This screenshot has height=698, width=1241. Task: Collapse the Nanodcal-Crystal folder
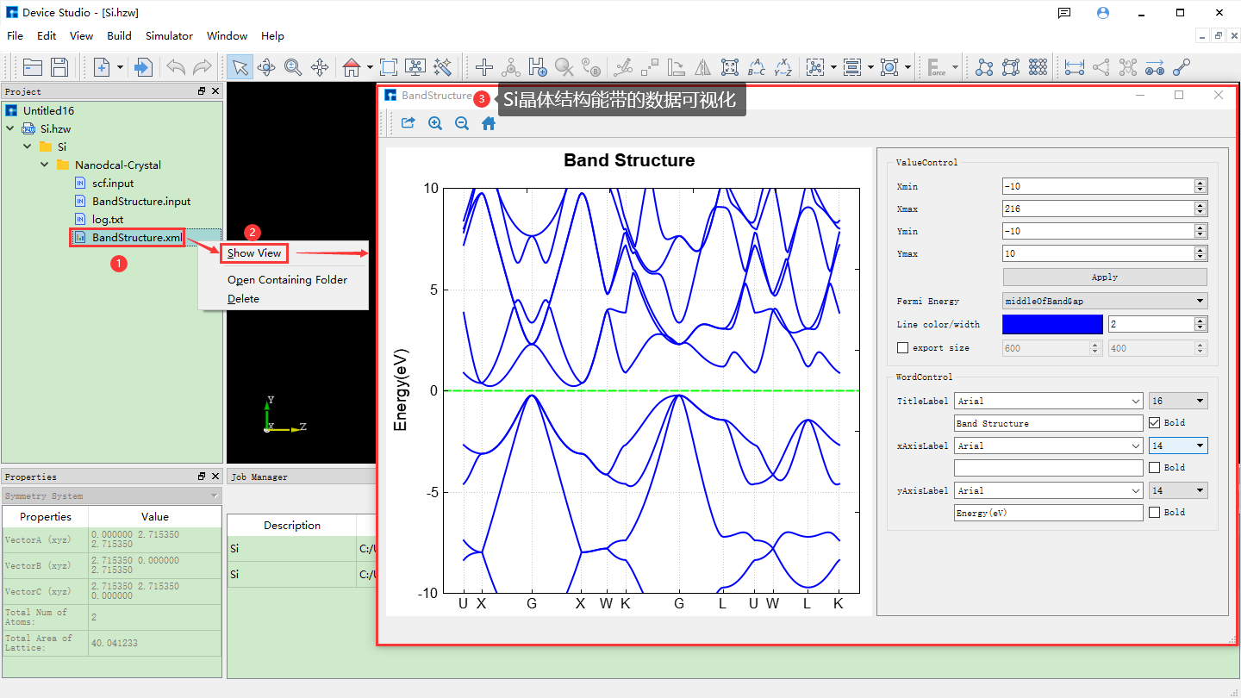point(45,165)
